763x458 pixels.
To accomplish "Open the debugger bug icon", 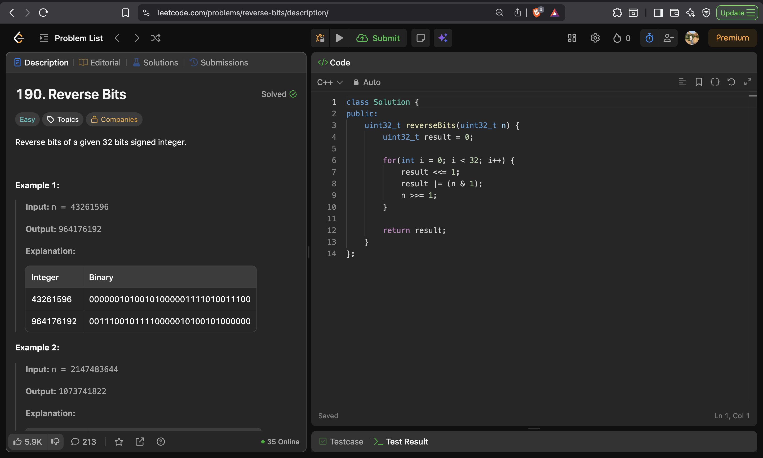I will pos(320,38).
